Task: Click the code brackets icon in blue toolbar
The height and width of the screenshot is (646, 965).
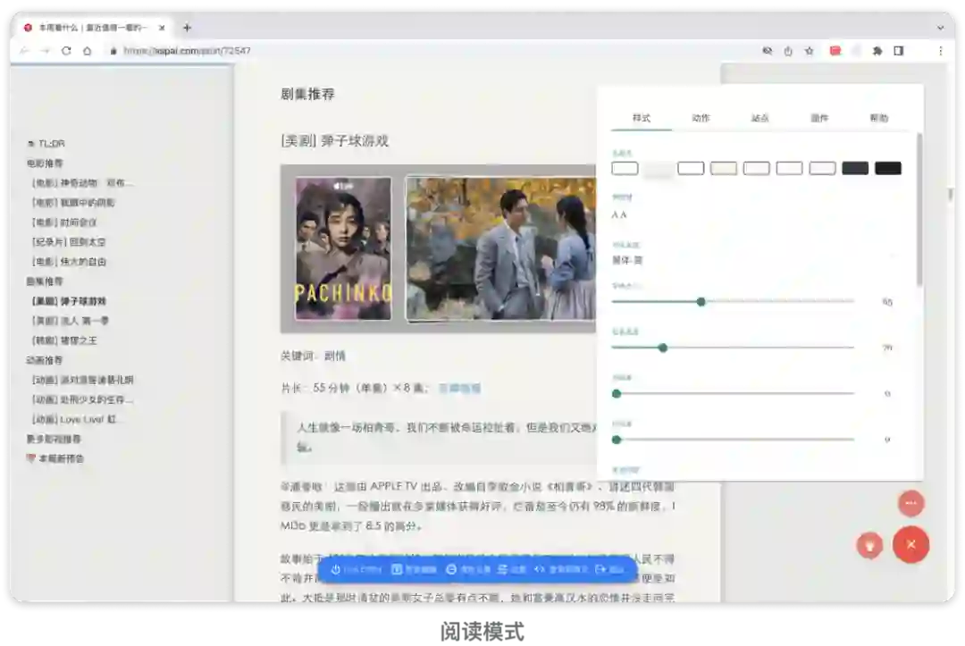Action: (x=540, y=570)
